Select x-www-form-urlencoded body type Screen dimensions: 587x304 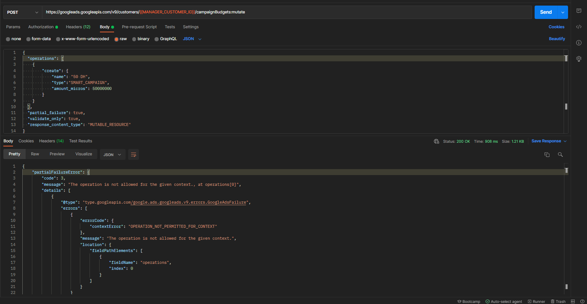point(82,39)
